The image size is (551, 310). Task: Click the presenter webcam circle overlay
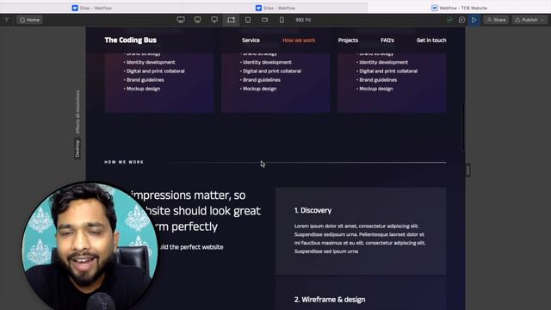[90, 246]
